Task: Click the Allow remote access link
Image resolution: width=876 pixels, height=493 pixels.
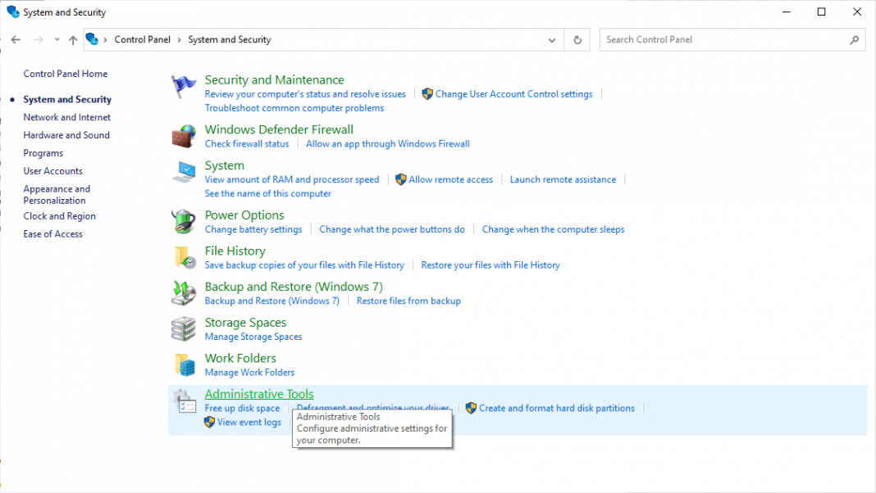Action: (x=450, y=179)
